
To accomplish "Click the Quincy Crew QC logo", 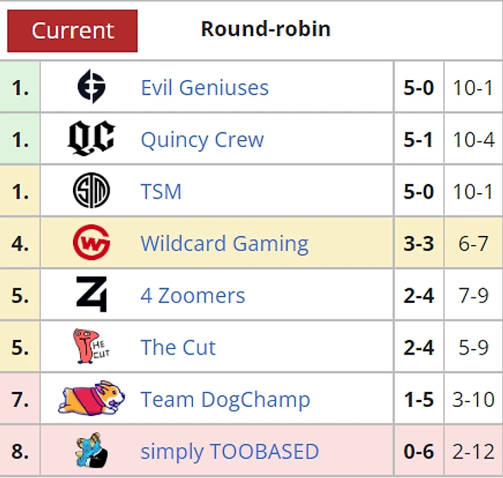I will coord(91,139).
